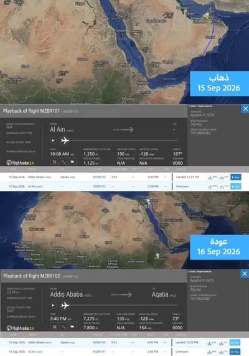Click the fit-to-view icon in the MZB9101 playback panel
The image size is (249, 356).
pos(54,161)
